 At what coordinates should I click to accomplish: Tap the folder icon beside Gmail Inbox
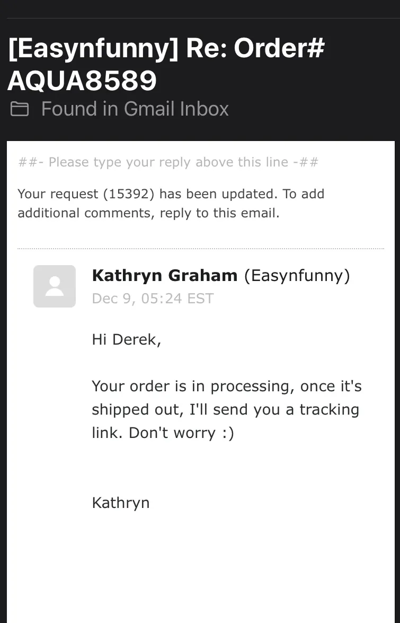tap(20, 109)
